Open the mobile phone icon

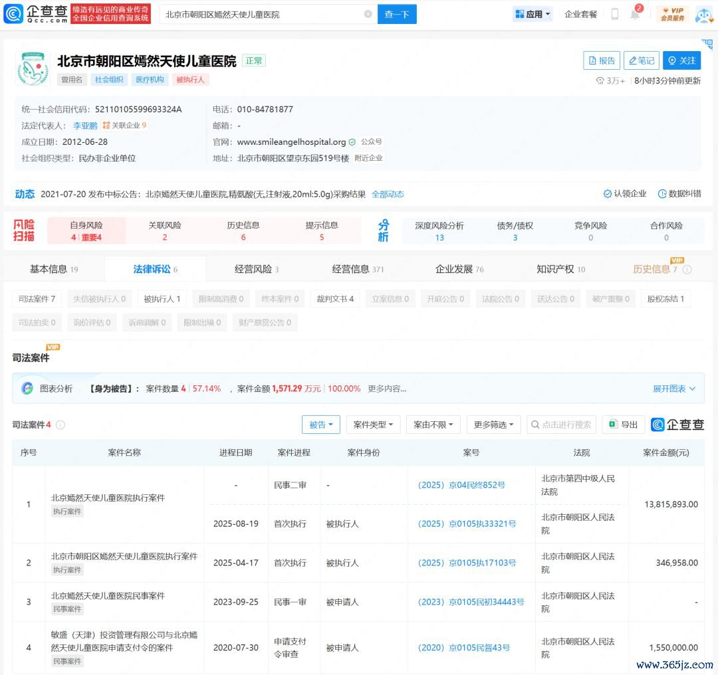615,14
